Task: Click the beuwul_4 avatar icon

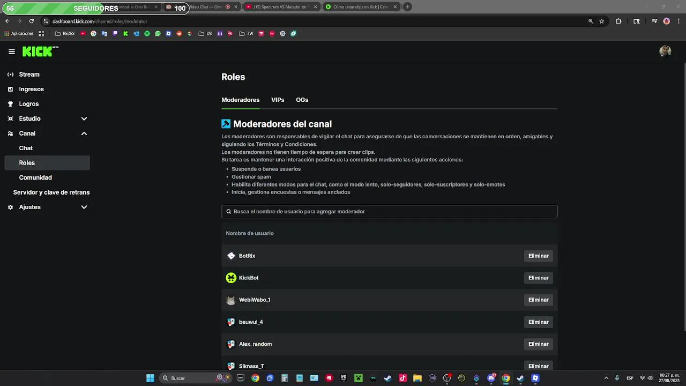Action: tap(231, 322)
